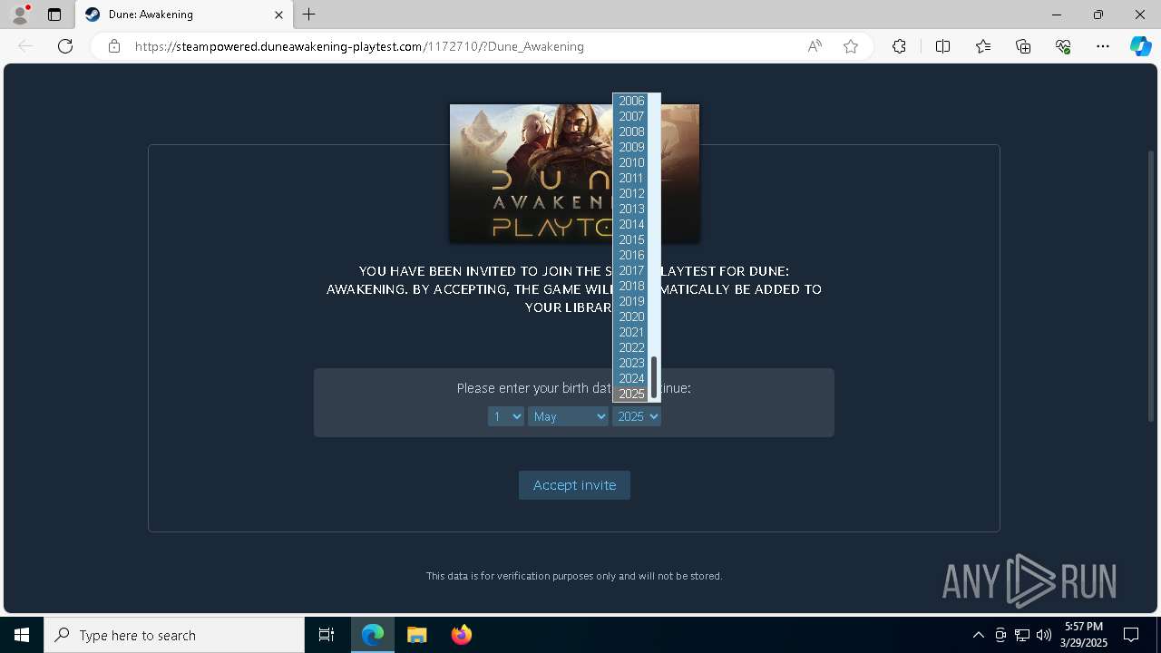The image size is (1161, 653).
Task: Open the birth day dropdown
Action: click(506, 416)
